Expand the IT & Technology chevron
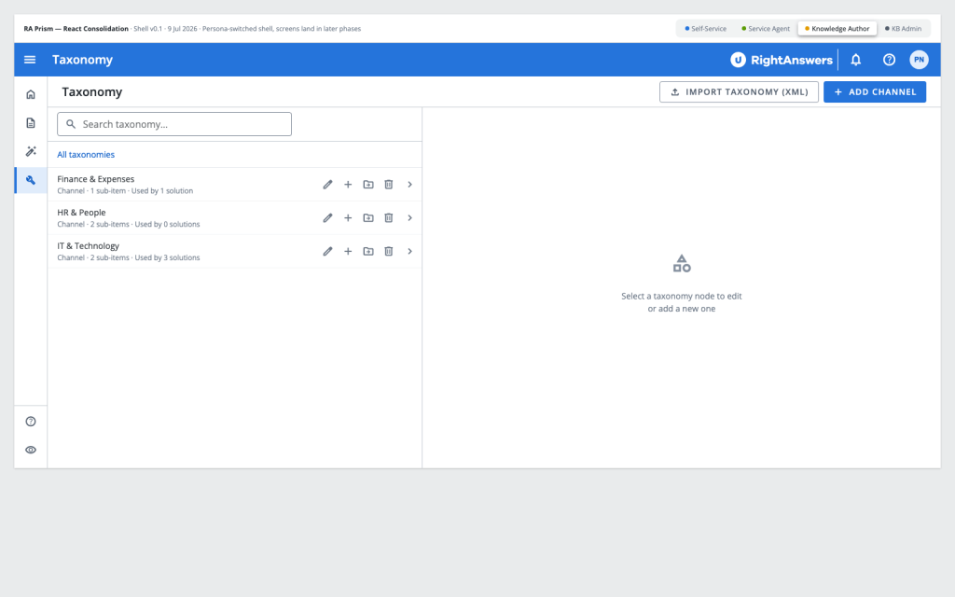 410,252
